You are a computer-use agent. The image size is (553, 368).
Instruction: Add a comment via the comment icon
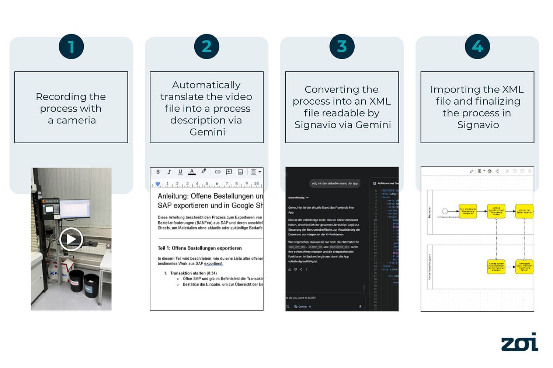229,171
